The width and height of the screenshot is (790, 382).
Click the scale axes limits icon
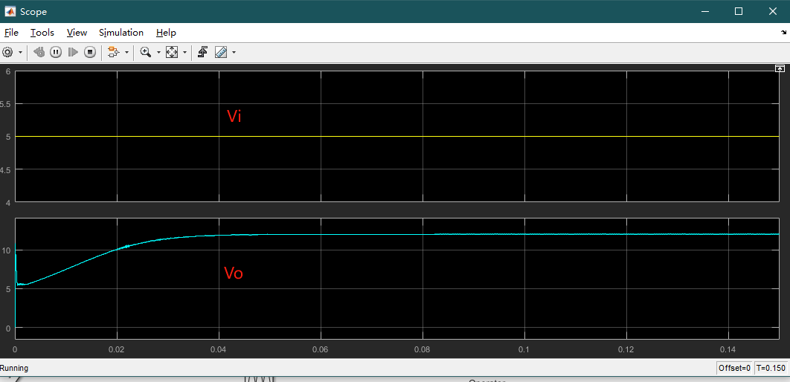point(172,52)
